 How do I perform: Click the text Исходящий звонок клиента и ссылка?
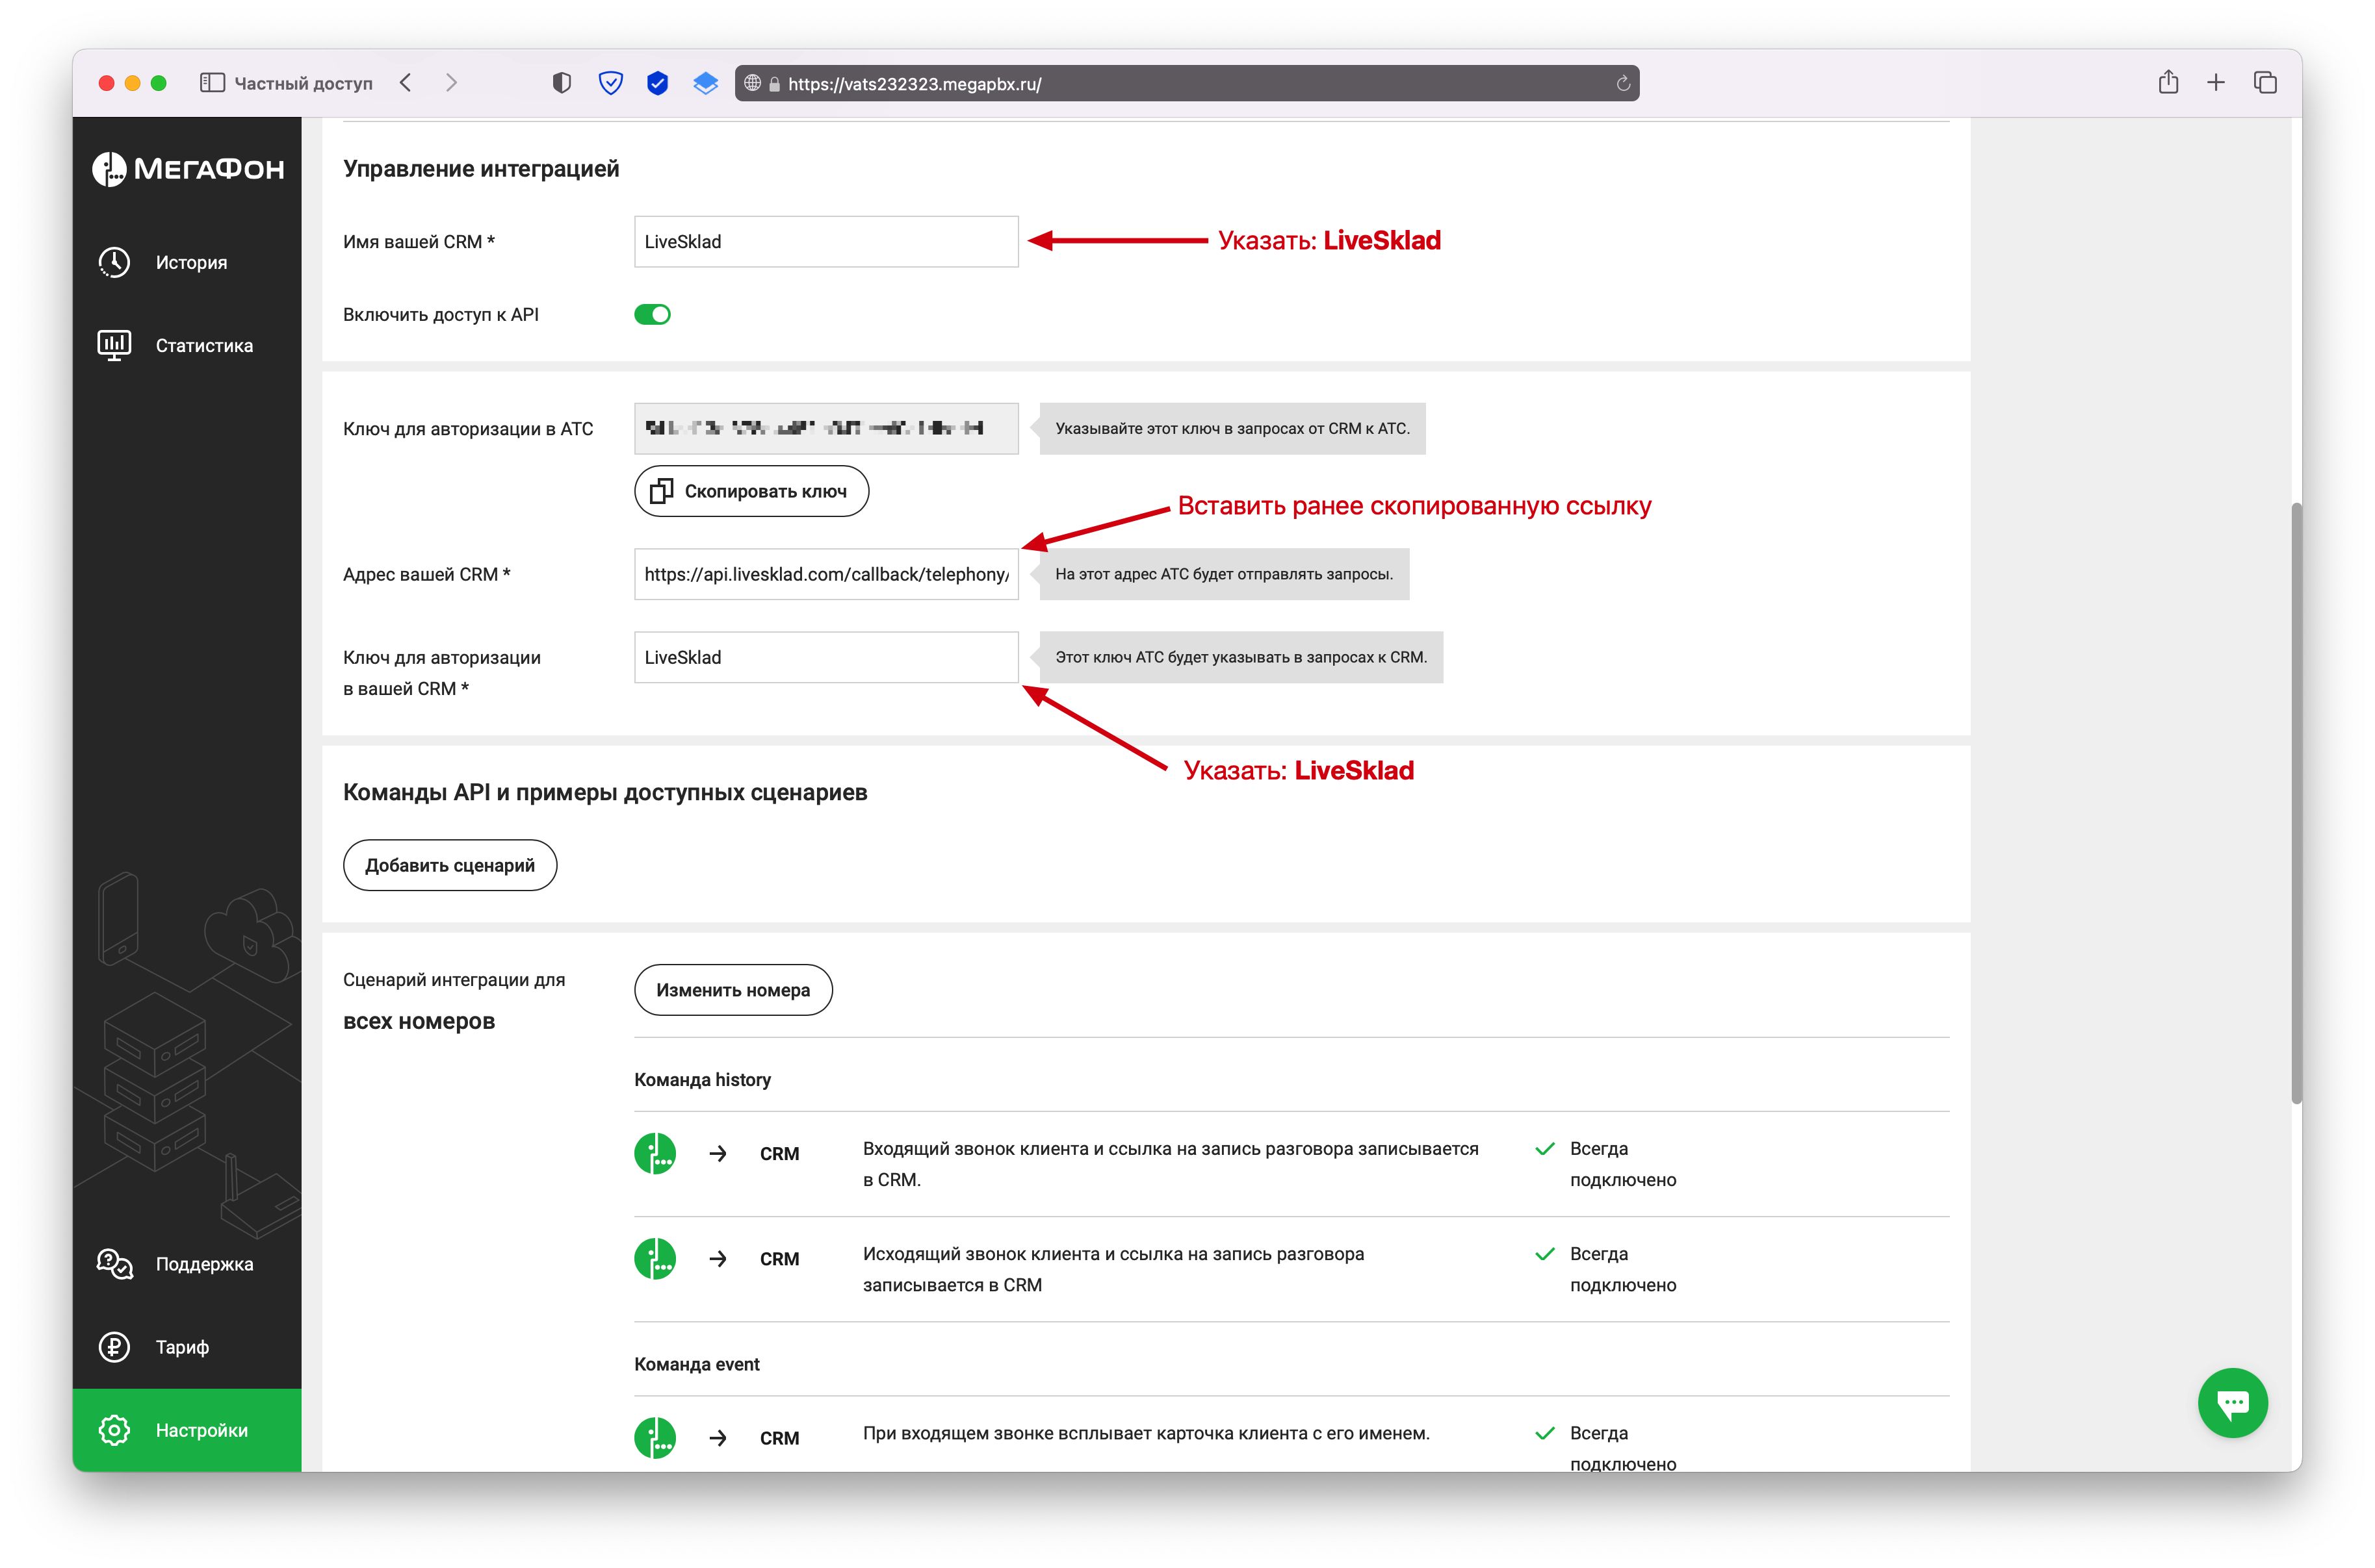click(x=1113, y=1269)
